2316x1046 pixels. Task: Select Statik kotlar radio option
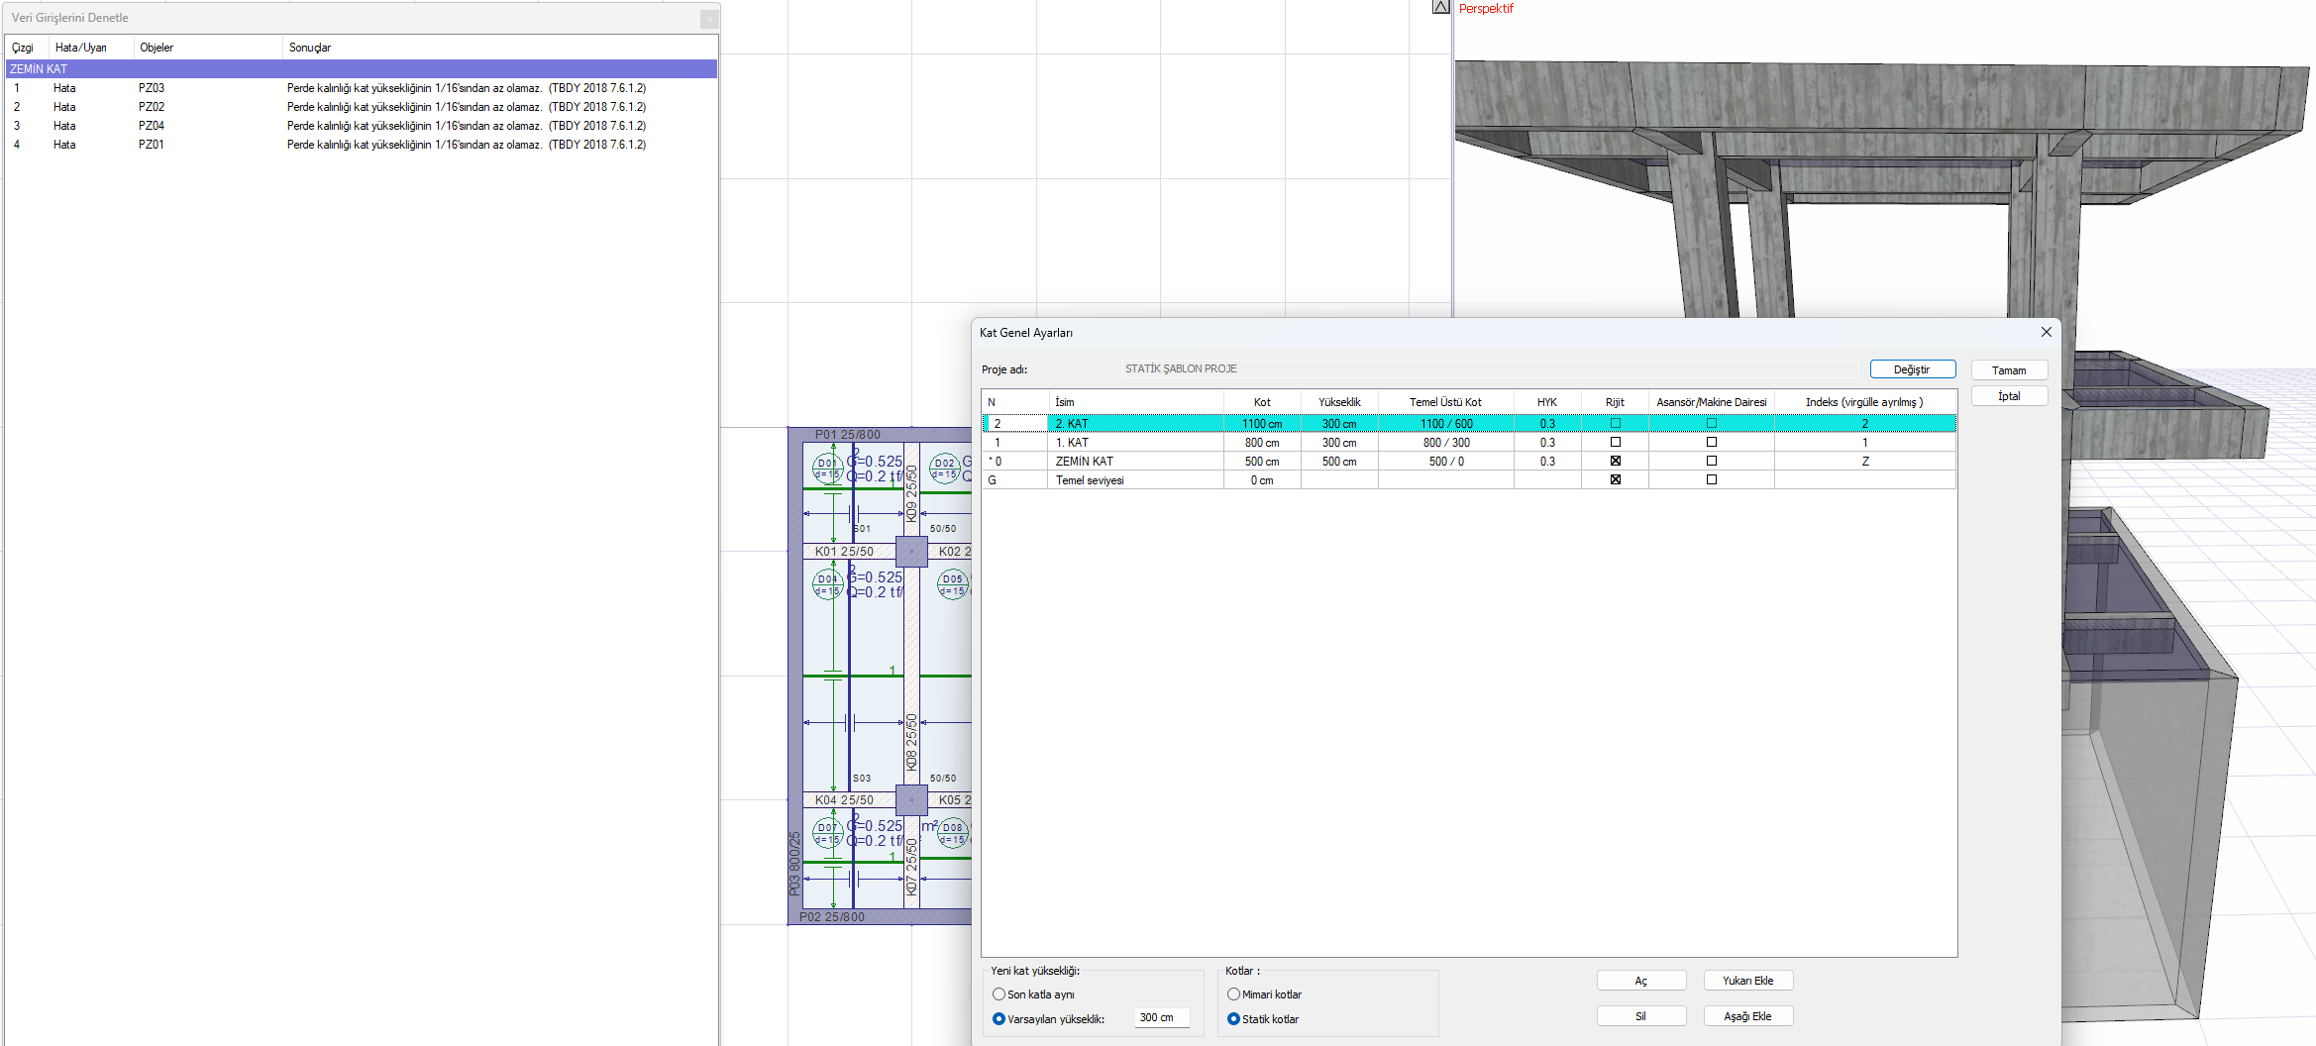coord(1233,1018)
